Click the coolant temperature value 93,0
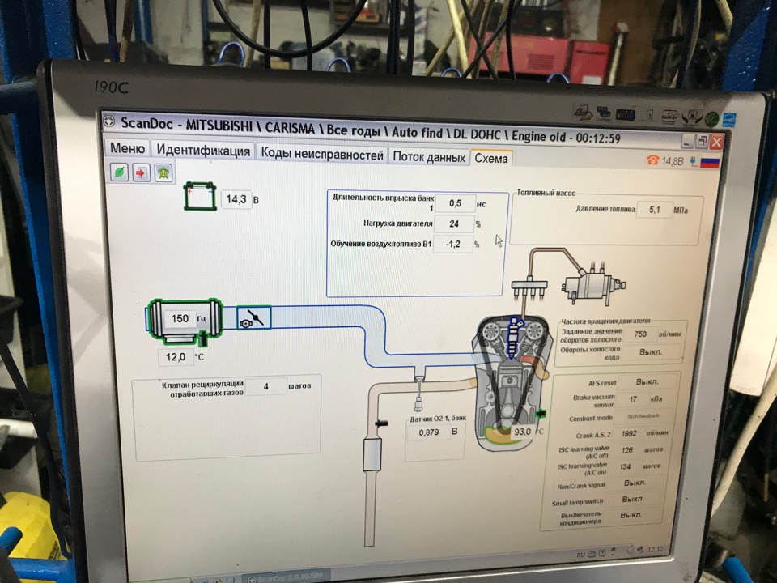Screen dimensions: 777x583 522,432
